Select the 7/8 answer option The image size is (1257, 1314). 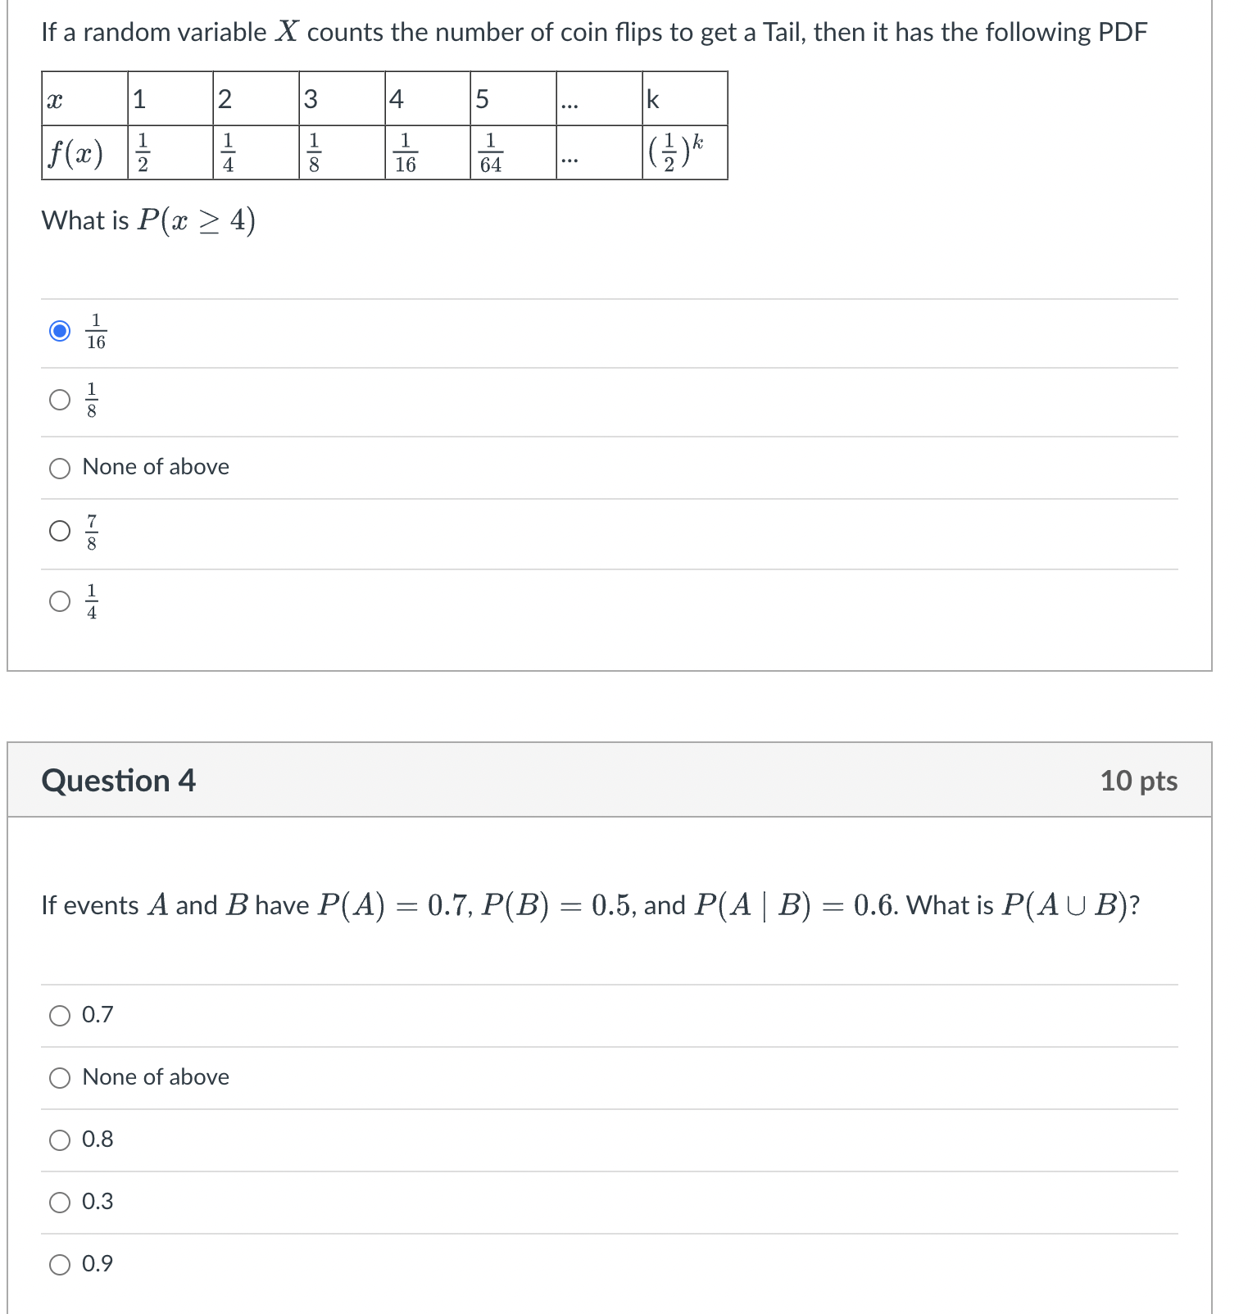(x=58, y=531)
